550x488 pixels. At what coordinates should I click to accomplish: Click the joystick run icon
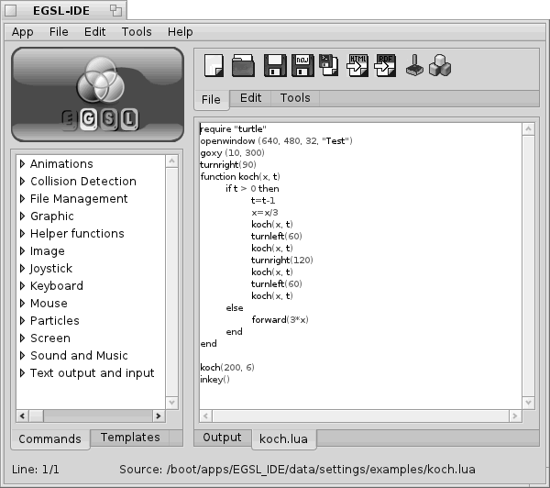[414, 66]
